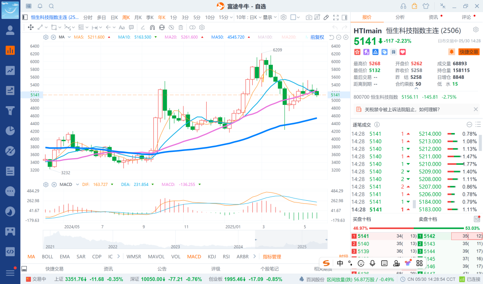Open the chat bubble icon in sidebar
483x284 pixels.
click(10, 191)
